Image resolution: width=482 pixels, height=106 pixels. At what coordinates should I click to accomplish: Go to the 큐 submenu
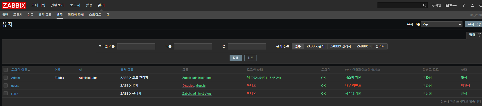[x=108, y=15]
